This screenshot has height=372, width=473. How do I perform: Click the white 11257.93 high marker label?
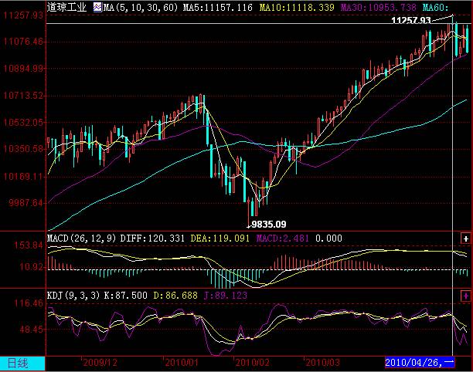coord(411,21)
